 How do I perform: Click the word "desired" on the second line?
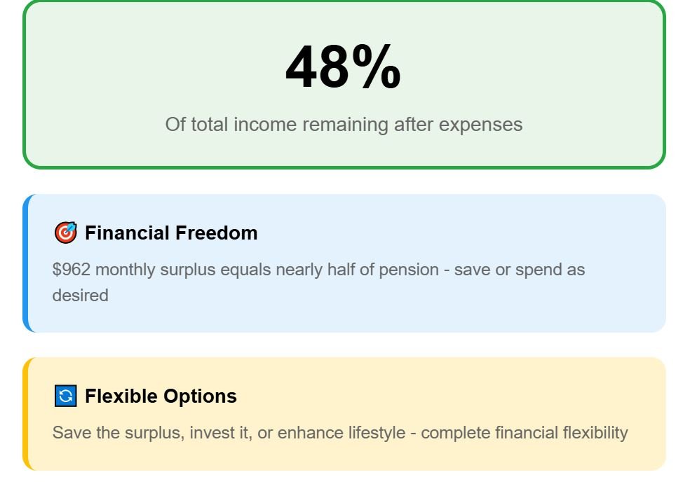[x=80, y=296]
